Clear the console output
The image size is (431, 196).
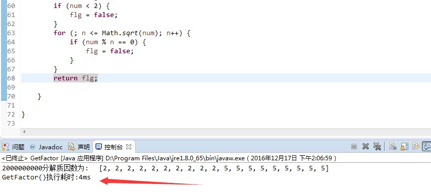click(x=393, y=147)
